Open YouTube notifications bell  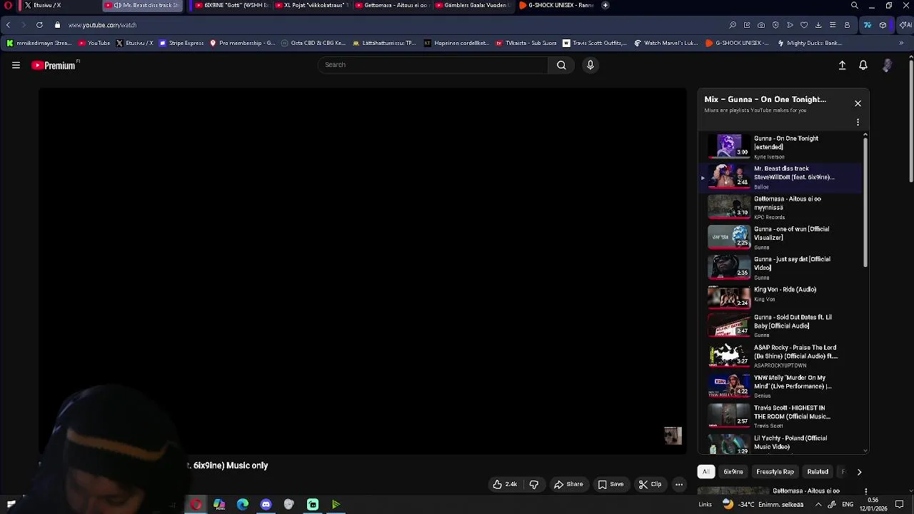tap(863, 65)
